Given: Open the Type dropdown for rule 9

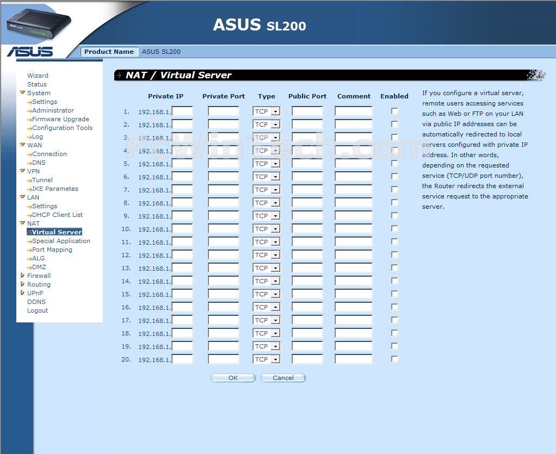Looking at the screenshot, I should [x=267, y=215].
